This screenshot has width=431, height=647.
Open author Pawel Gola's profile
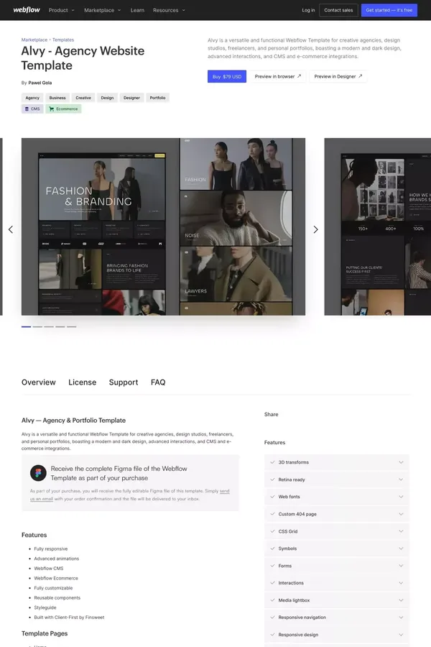click(40, 83)
